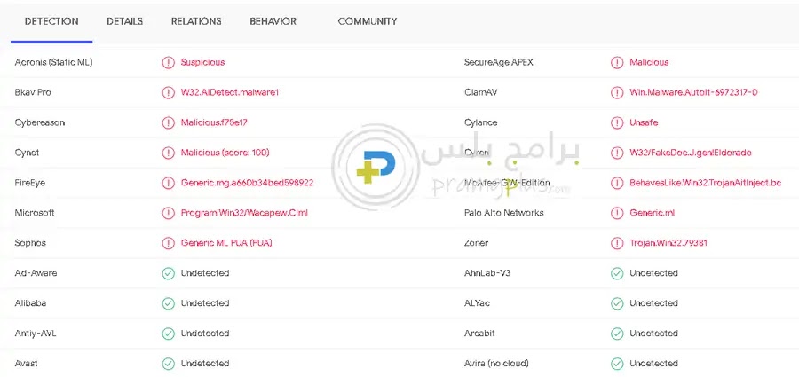Open the RELATIONS tab
This screenshot has width=799, height=377.
point(196,21)
